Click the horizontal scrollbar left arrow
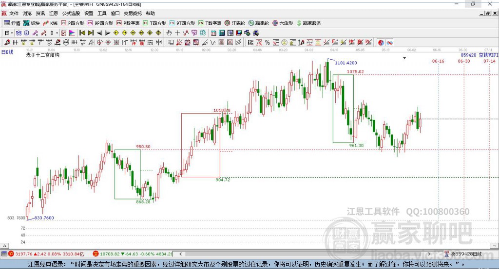Screen dimensions: 499x269 tap(180, 254)
